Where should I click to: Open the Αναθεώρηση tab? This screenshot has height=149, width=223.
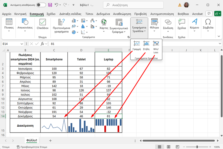122,14
